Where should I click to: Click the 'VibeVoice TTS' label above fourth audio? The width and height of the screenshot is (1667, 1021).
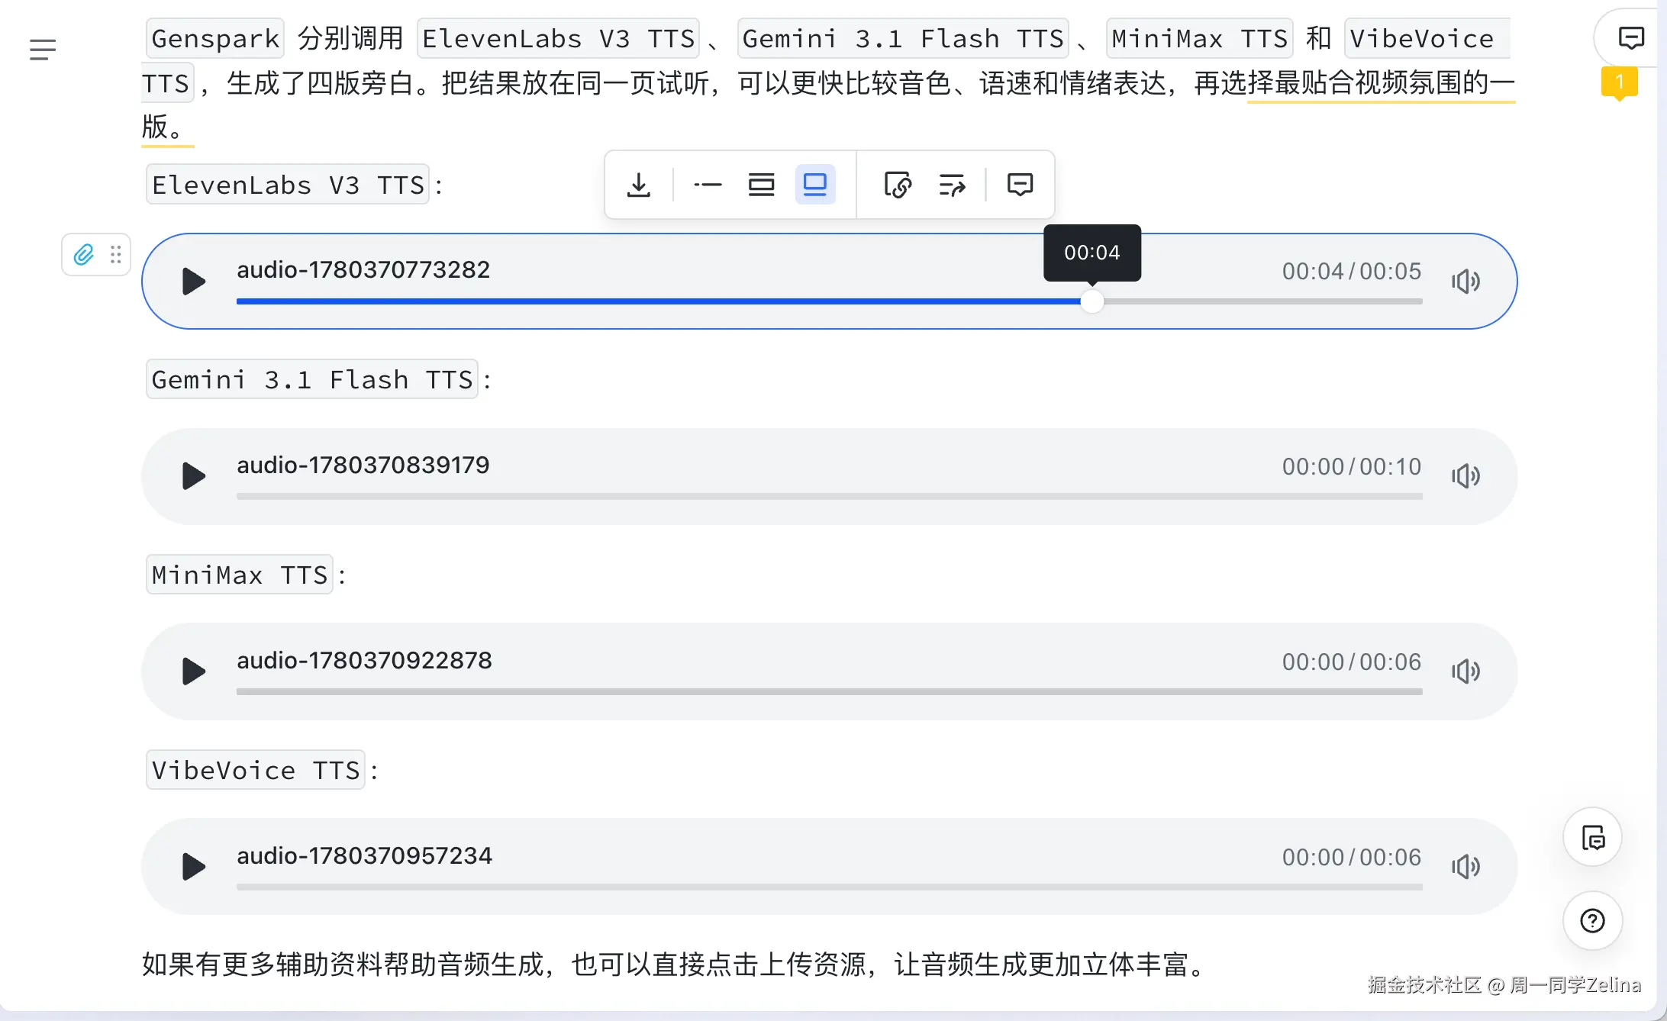[256, 770]
